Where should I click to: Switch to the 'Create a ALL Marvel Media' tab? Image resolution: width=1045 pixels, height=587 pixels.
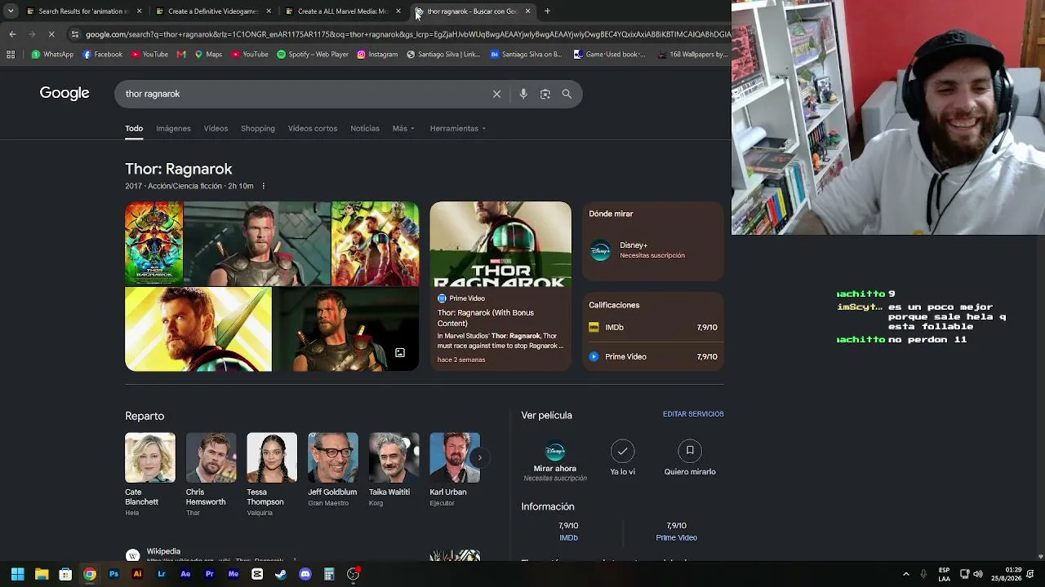(344, 11)
